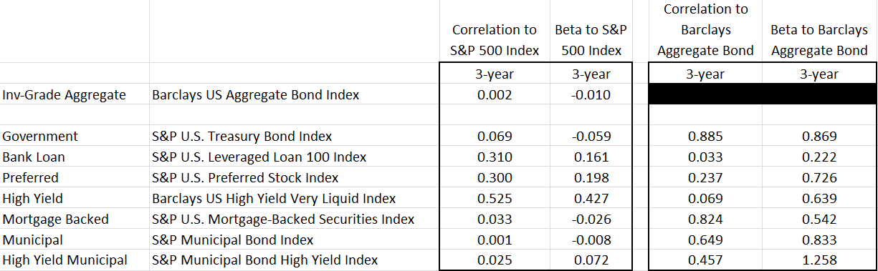This screenshot has width=878, height=271.
Task: Select the Bank Loan correlation value 0.310
Action: [494, 157]
